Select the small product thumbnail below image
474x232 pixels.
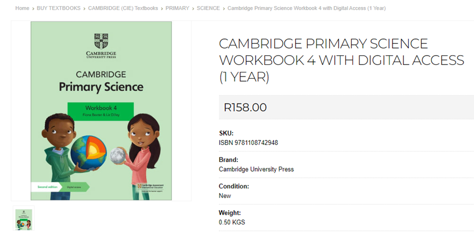pyautogui.click(x=24, y=219)
